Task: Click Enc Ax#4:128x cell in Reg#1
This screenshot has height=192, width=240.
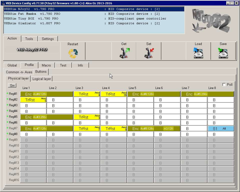Action: [47, 94]
